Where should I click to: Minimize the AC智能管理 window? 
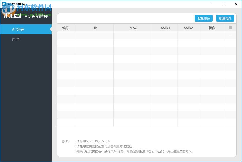coord(212,4)
